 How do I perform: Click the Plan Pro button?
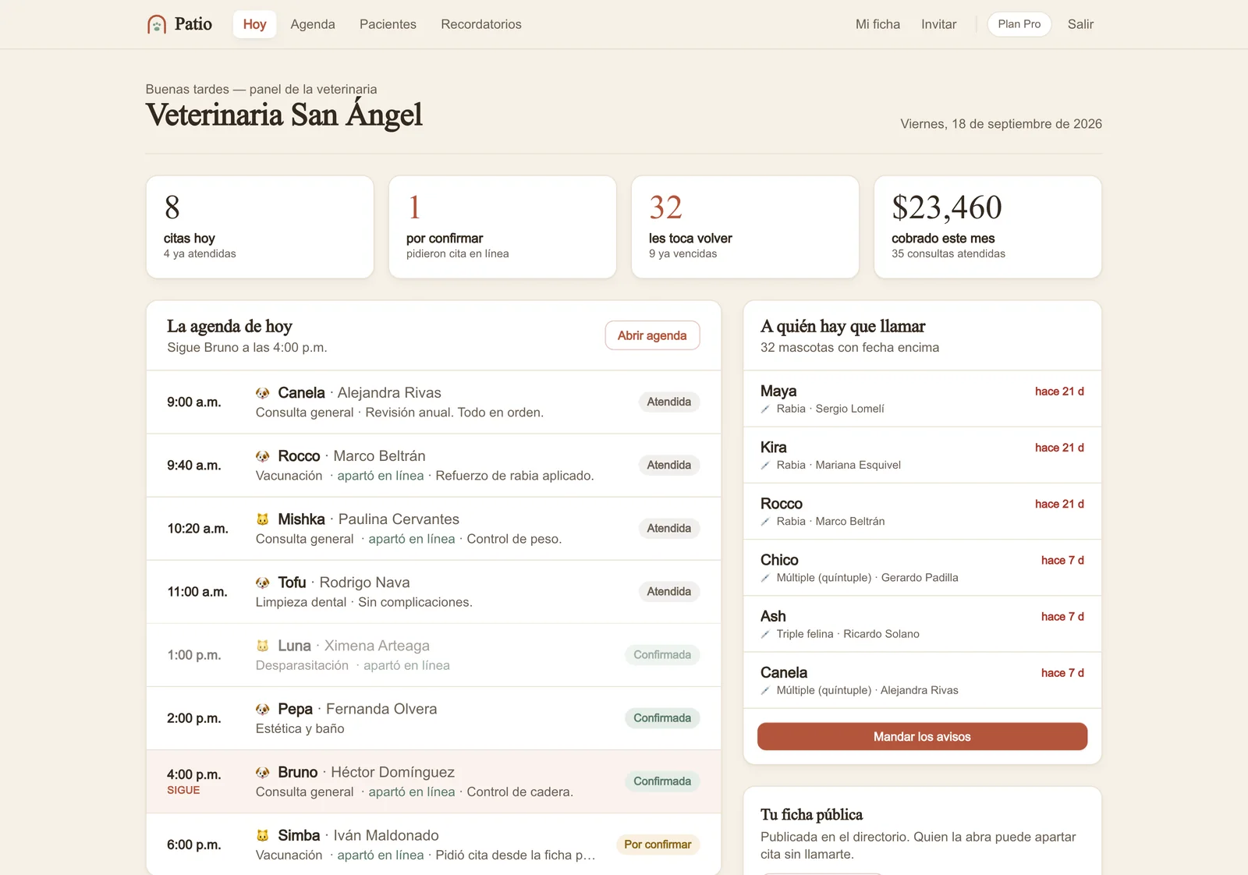1019,24
